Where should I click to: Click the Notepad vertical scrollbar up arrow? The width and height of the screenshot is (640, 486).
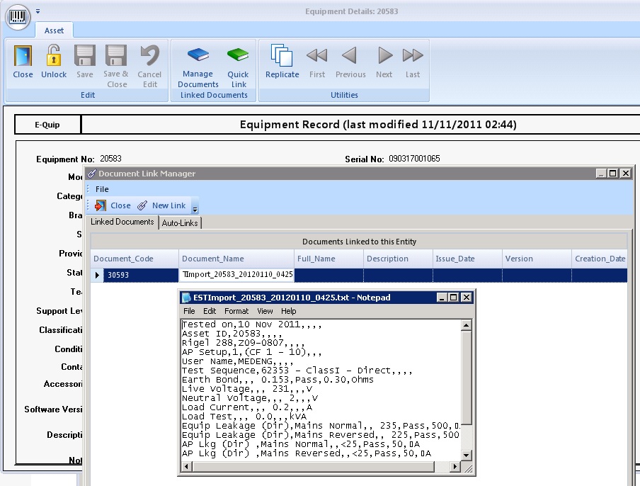point(466,325)
